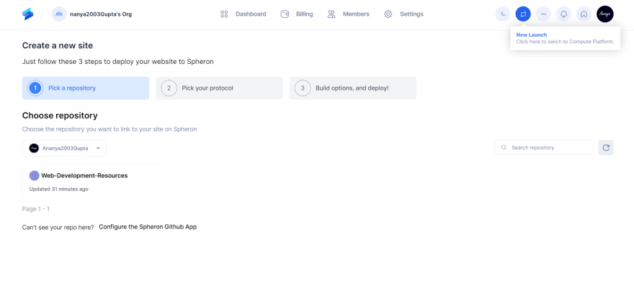
Task: Click 'Click here to swich to Compute Platform' text
Action: [x=566, y=42]
